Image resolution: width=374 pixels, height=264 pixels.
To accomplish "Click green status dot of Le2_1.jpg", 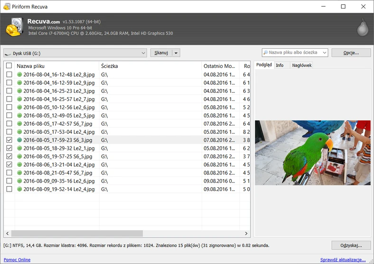I will click(x=19, y=148).
